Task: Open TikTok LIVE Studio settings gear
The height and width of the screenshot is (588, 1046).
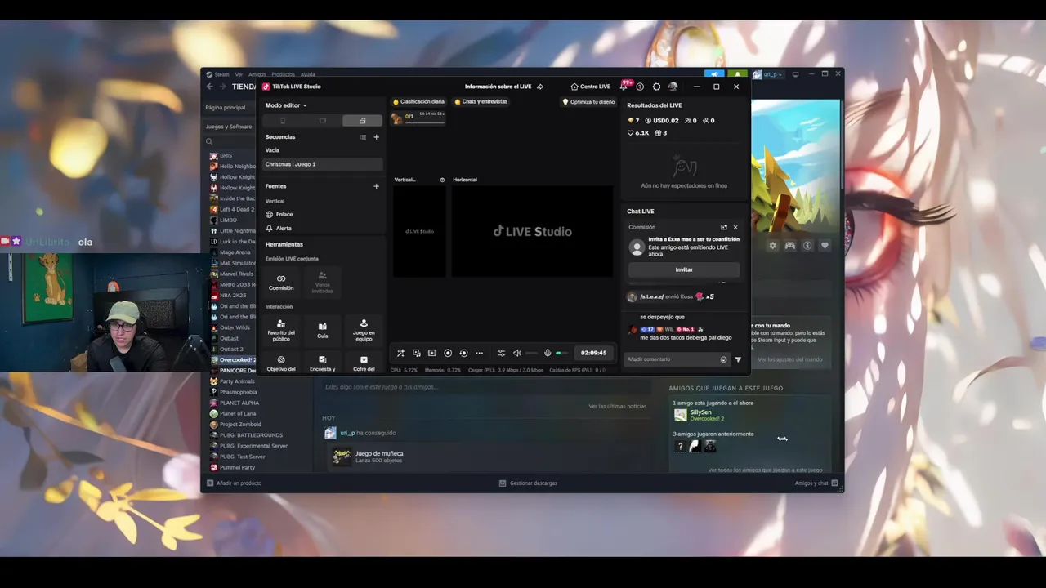Action: [x=656, y=87]
